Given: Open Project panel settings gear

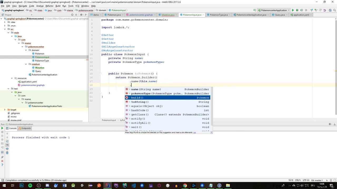Looking at the screenshot, I should (81, 15).
